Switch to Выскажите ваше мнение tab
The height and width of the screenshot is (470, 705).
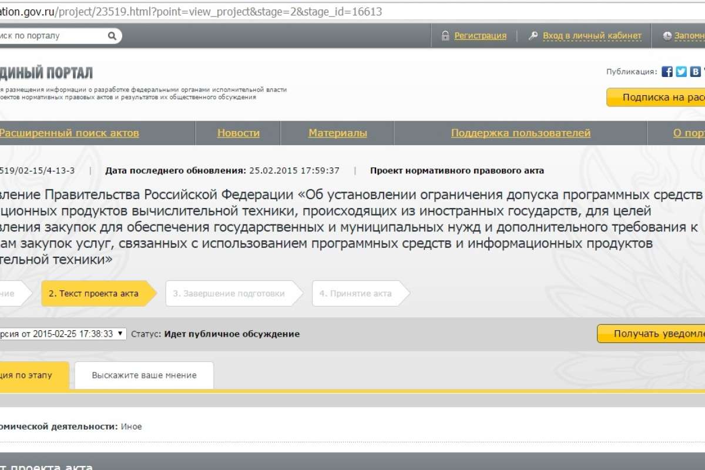[x=144, y=375]
